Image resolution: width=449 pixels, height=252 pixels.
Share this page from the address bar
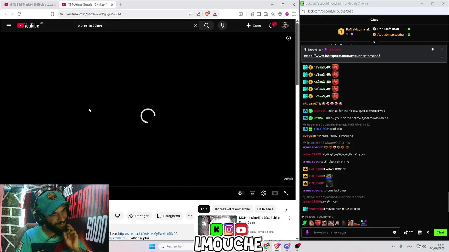tap(199, 14)
